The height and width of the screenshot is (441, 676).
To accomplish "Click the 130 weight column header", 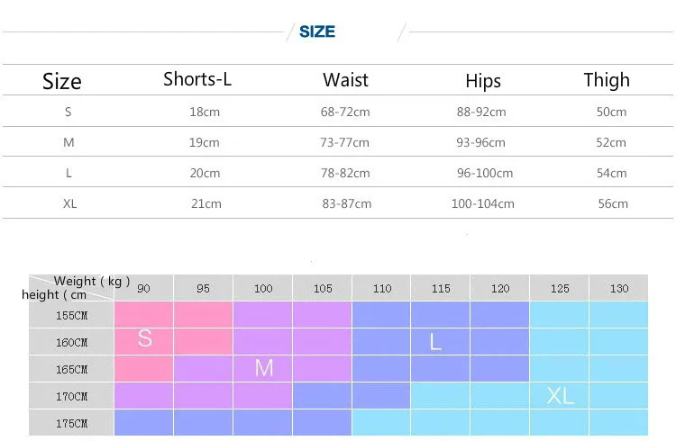I will [619, 289].
